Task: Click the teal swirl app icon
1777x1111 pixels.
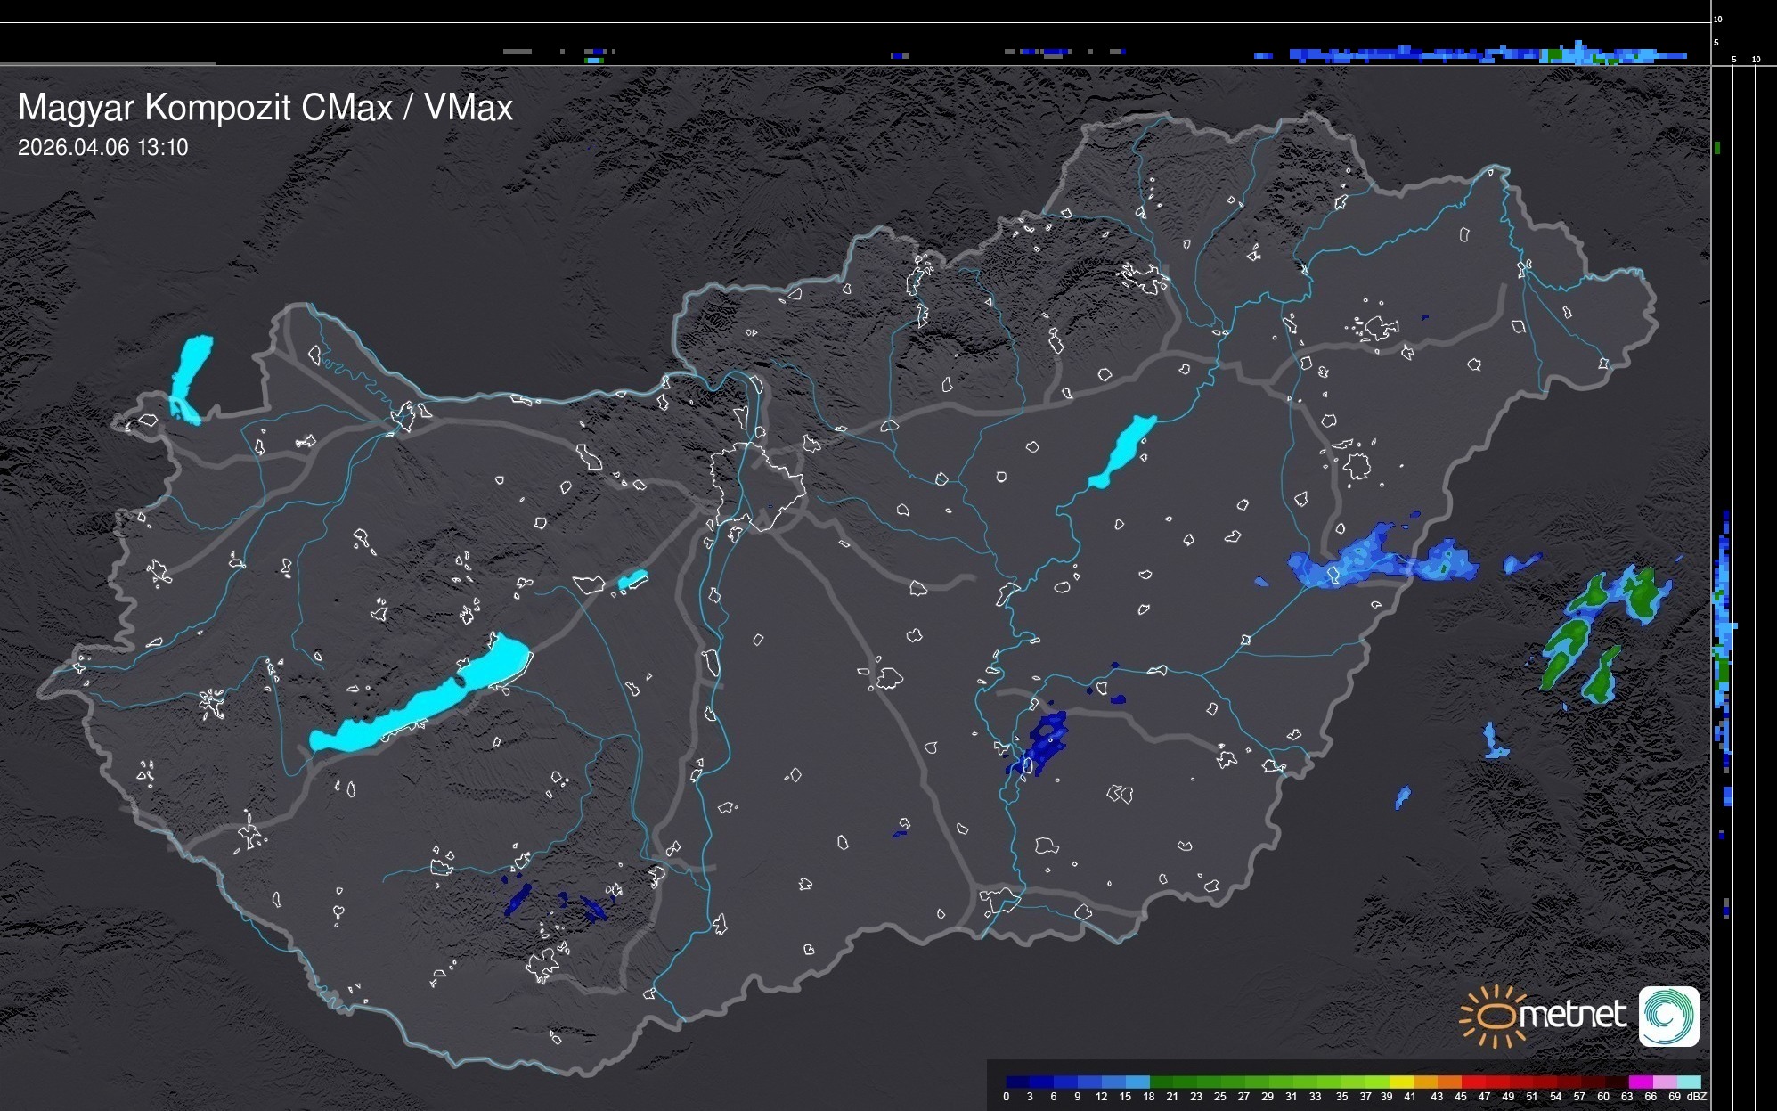Action: [1668, 1016]
